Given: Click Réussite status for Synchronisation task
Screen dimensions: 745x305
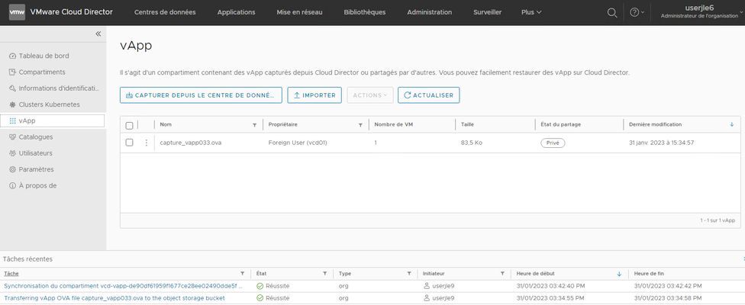Looking at the screenshot, I should pyautogui.click(x=273, y=286).
